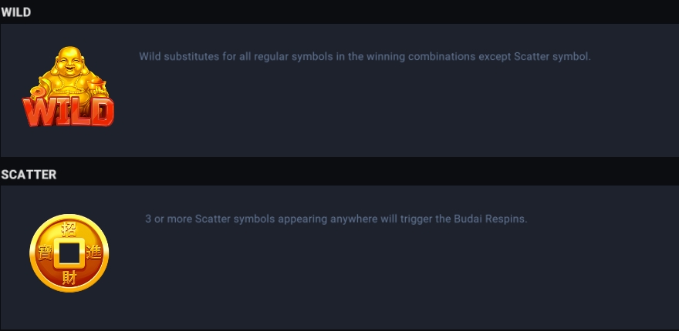Image resolution: width=679 pixels, height=331 pixels.
Task: Click the square hole in coin center
Action: point(69,253)
